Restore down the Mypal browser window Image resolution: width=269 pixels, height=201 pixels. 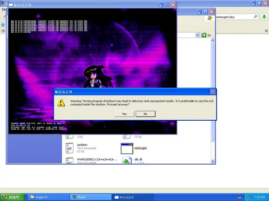click(x=260, y=3)
